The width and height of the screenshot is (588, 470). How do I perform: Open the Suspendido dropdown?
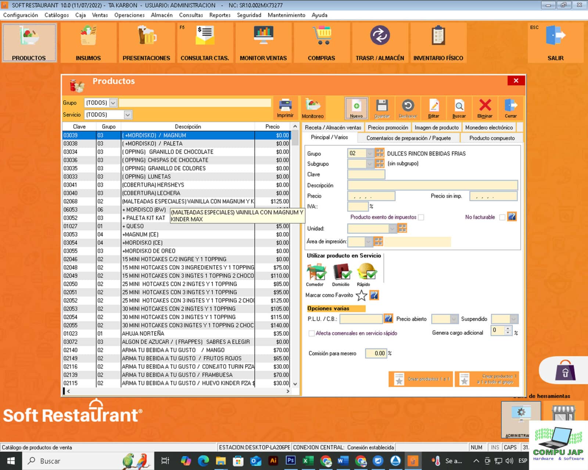[x=514, y=319]
